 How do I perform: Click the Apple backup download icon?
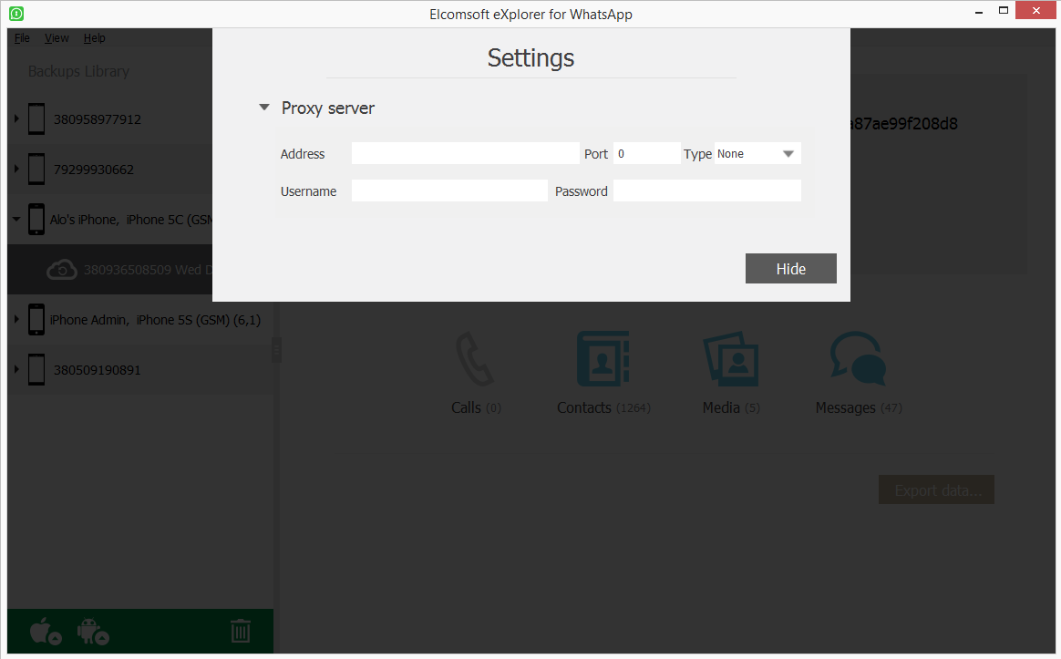(46, 632)
